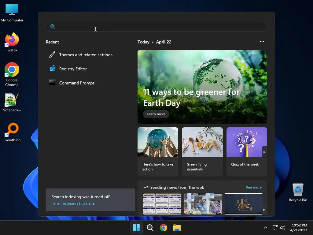This screenshot has height=235, width=313.
Task: Open File Explorer from the taskbar
Action: pyautogui.click(x=177, y=228)
